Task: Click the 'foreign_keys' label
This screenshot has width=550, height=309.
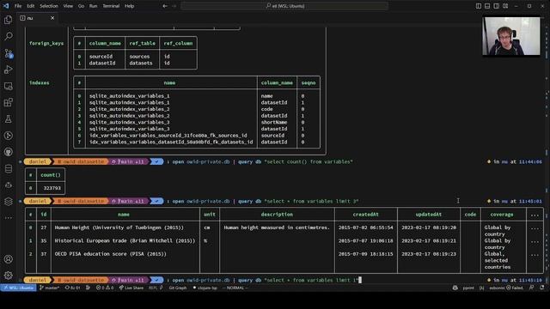Action: click(46, 44)
